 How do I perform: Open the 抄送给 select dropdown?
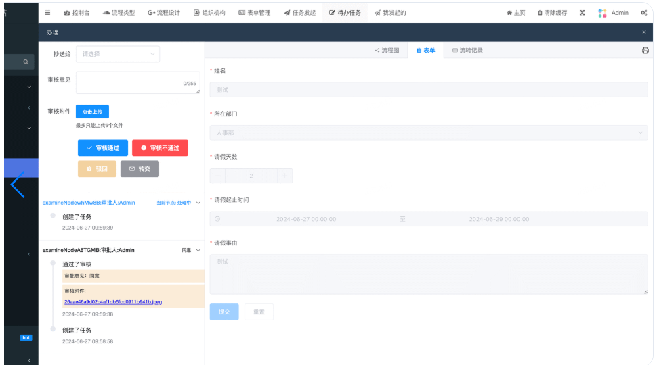pyautogui.click(x=118, y=54)
